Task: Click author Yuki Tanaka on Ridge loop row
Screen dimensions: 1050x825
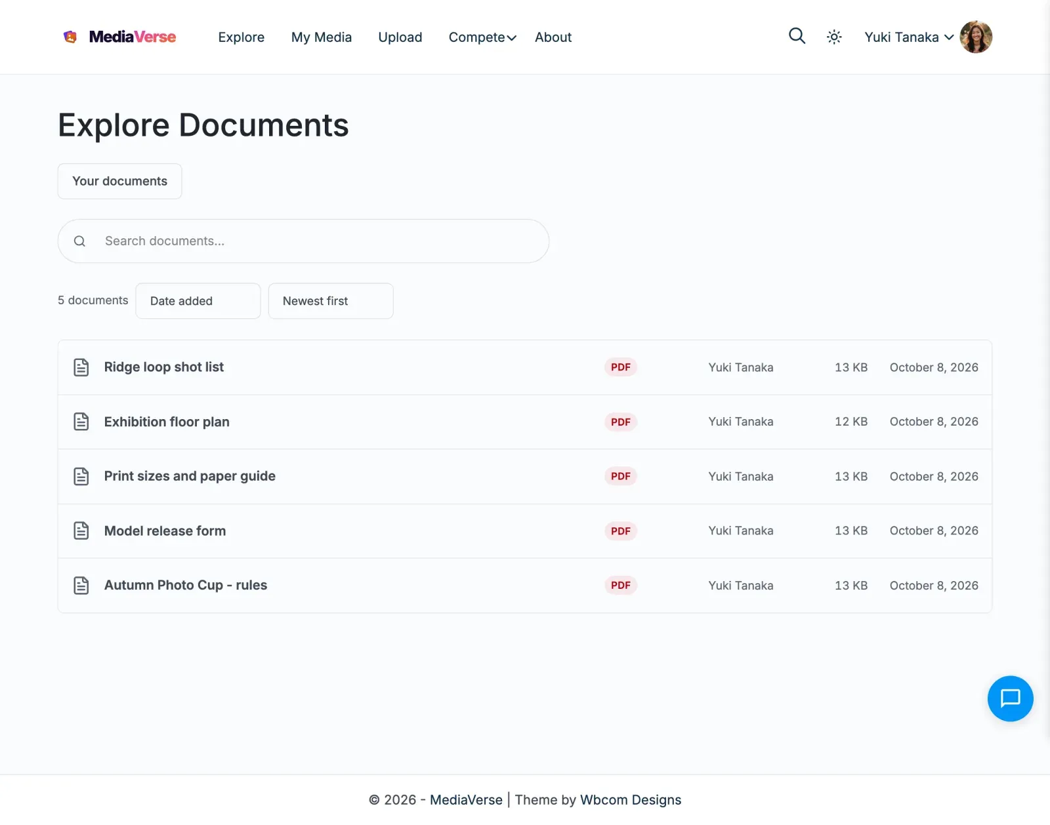Action: pyautogui.click(x=741, y=367)
